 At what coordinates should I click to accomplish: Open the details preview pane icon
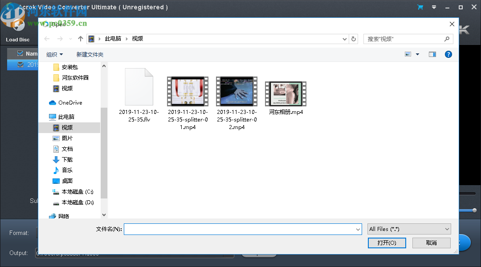tap(432, 54)
